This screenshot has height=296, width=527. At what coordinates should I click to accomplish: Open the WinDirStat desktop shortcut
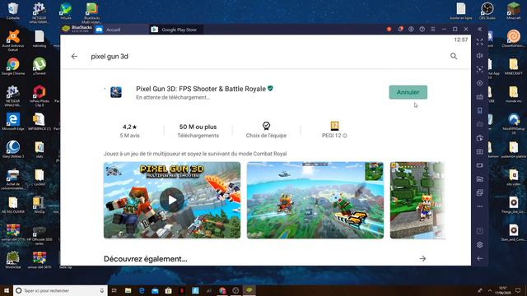coord(13,260)
